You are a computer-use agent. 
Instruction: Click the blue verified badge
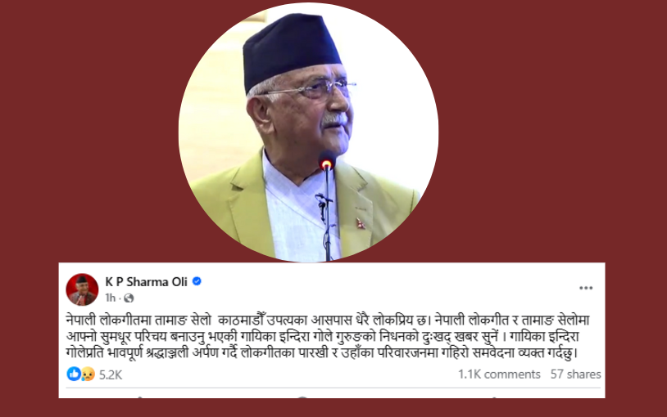tap(197, 281)
